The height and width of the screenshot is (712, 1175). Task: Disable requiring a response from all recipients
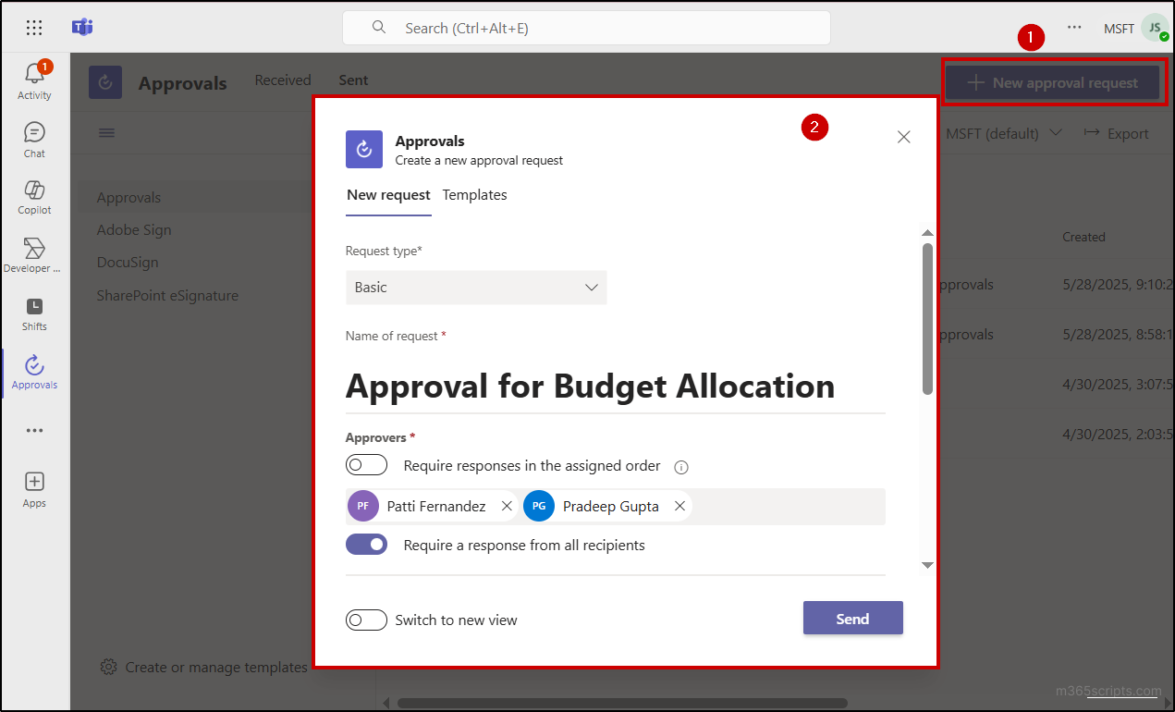tap(367, 544)
